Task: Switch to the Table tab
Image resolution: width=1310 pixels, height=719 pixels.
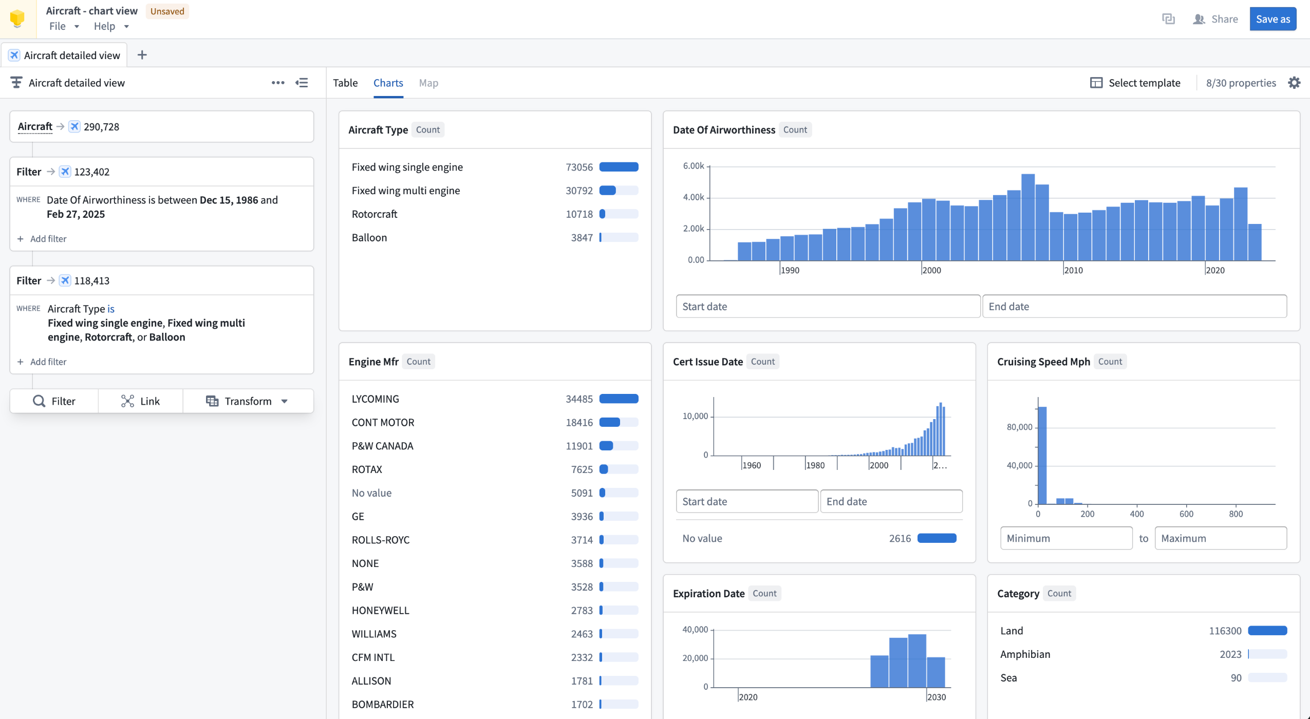Action: pyautogui.click(x=345, y=83)
